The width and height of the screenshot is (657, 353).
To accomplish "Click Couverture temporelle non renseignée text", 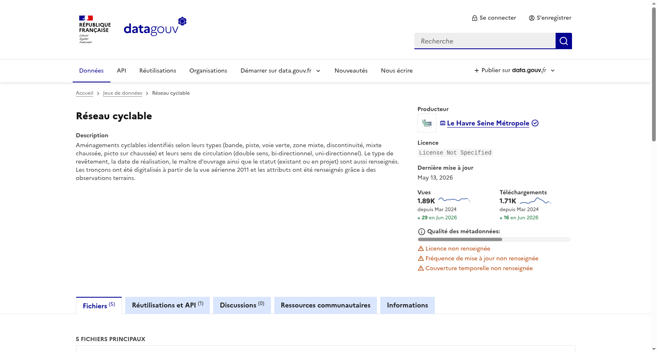I will 479,268.
